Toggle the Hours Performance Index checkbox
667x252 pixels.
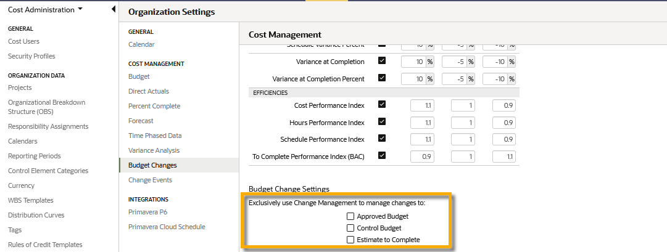click(381, 122)
